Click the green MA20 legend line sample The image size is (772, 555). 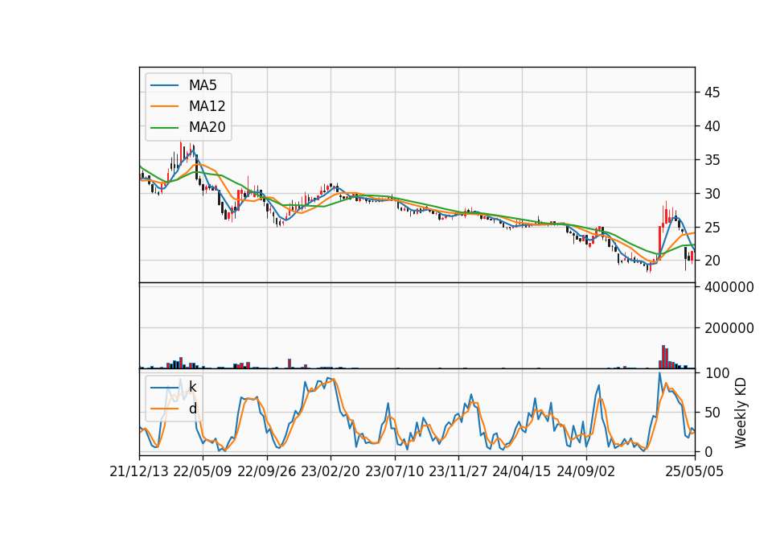[x=164, y=128]
